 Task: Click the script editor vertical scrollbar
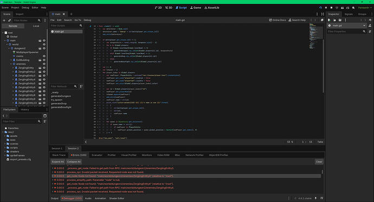(323, 66)
